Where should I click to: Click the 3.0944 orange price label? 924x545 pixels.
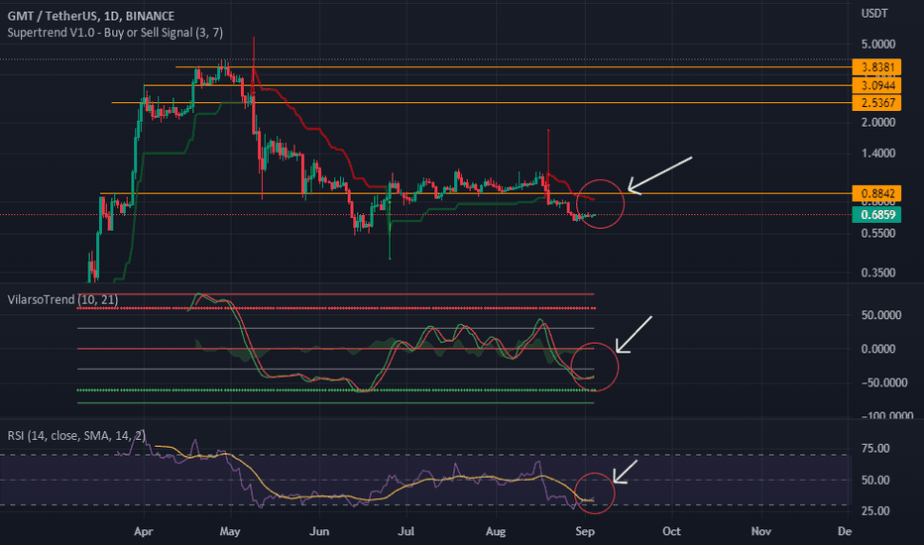click(876, 85)
